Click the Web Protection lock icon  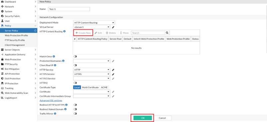click(x=2, y=60)
